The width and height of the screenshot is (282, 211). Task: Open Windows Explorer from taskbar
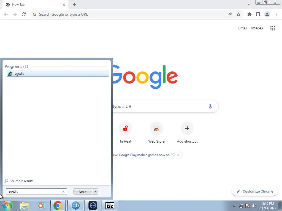(x=24, y=206)
